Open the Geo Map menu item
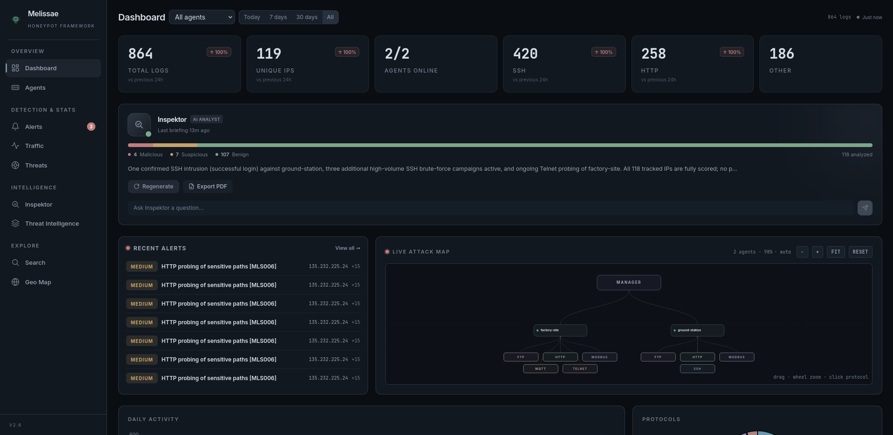Screen dimensions: 893x435 point(53,282)
